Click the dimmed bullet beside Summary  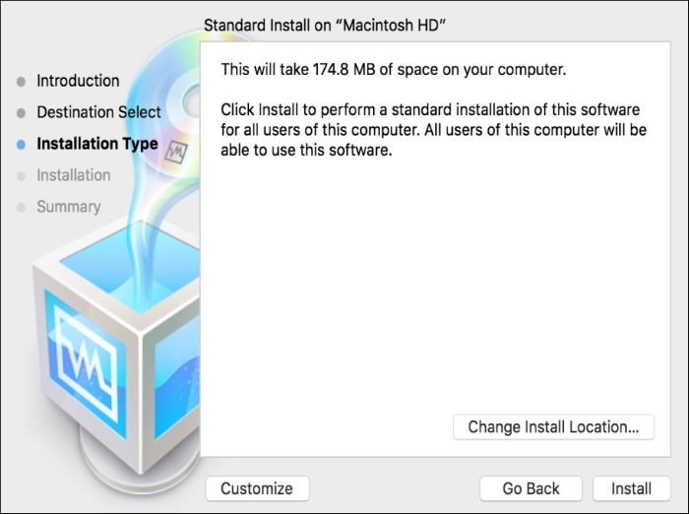coord(22,208)
